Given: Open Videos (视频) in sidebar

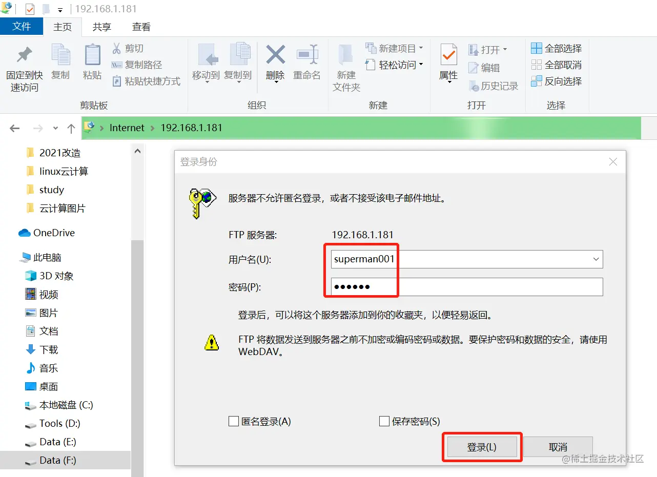Looking at the screenshot, I should (x=42, y=294).
